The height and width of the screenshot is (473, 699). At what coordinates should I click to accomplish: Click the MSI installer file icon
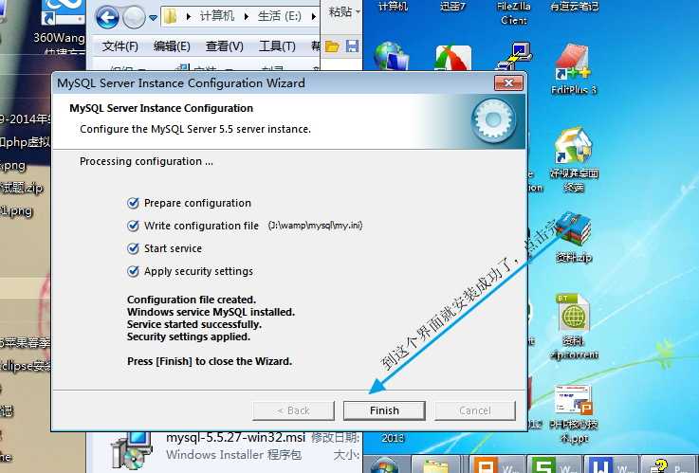coord(132,450)
